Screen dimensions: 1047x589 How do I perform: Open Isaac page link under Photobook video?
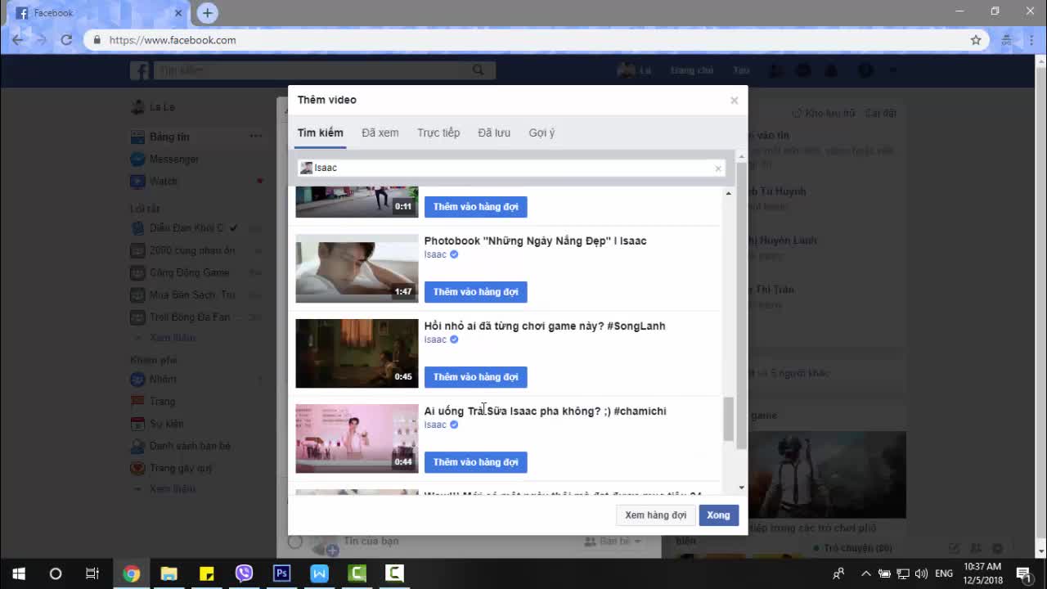(435, 254)
